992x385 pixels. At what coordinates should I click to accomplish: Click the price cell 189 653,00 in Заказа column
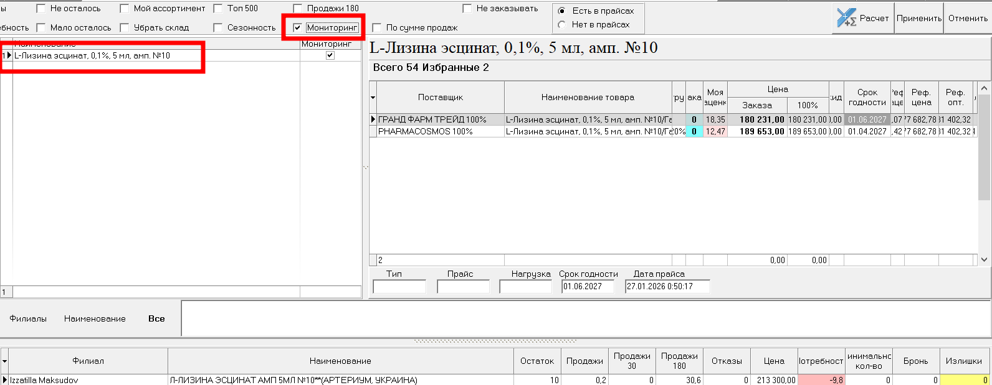[757, 131]
